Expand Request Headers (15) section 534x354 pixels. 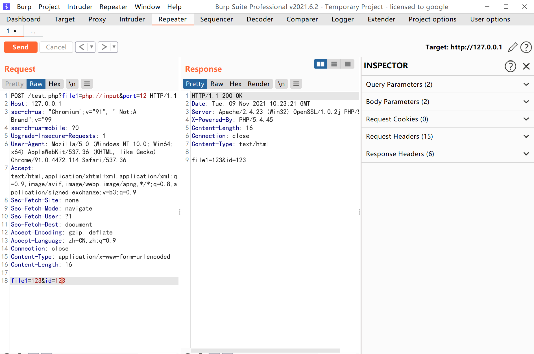click(448, 136)
